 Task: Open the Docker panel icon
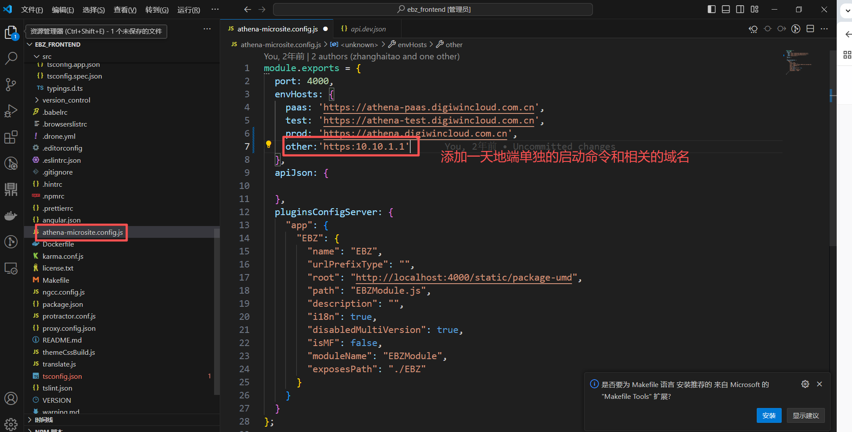(x=11, y=216)
